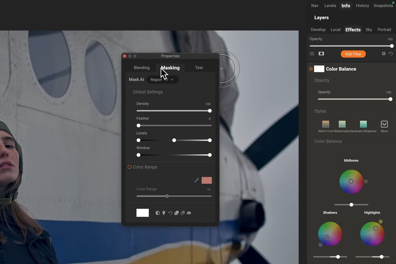Click the Color Balance Opacity slider handle
This screenshot has height=264, width=396.
tap(390, 99)
